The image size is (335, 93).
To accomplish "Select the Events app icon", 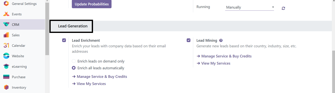I will point(6,14).
